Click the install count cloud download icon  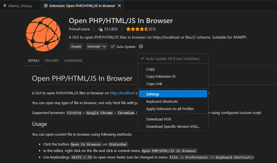pyautogui.click(x=100, y=29)
